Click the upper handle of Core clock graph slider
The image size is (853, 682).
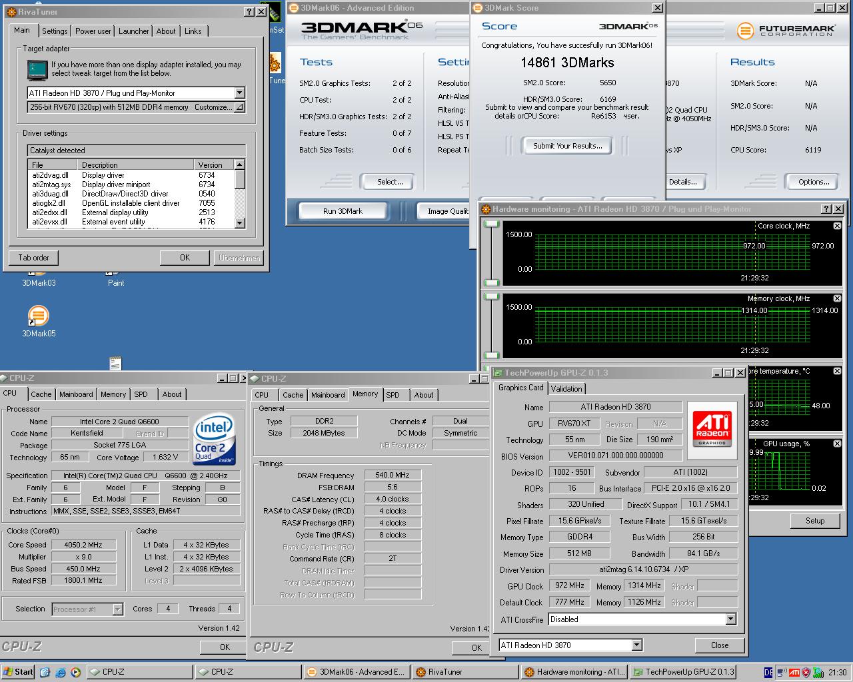coord(492,225)
